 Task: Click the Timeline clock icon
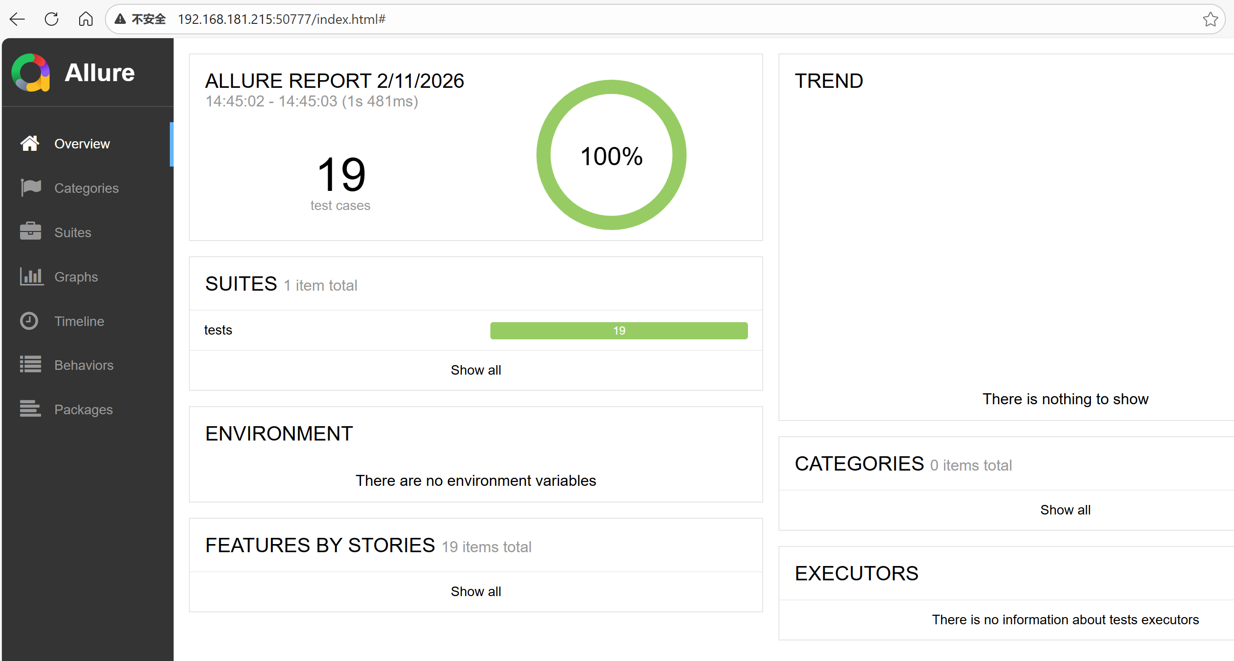[29, 321]
